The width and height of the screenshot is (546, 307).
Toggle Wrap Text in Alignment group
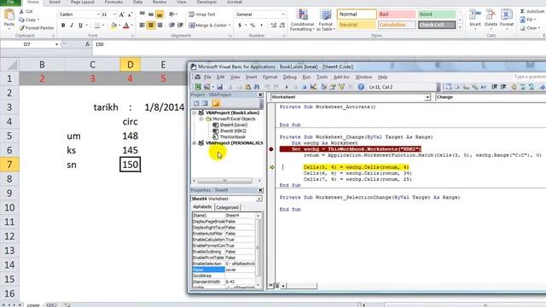point(202,14)
